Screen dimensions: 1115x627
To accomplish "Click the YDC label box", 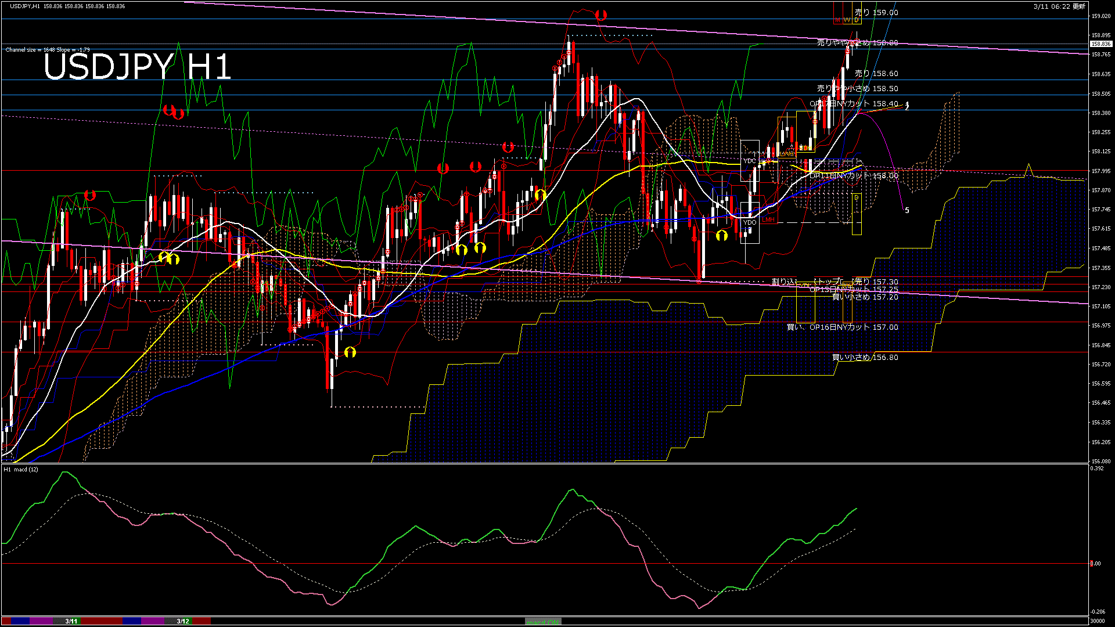I will click(749, 161).
